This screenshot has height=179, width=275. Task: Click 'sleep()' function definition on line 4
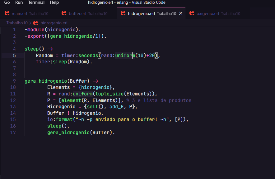[34, 49]
